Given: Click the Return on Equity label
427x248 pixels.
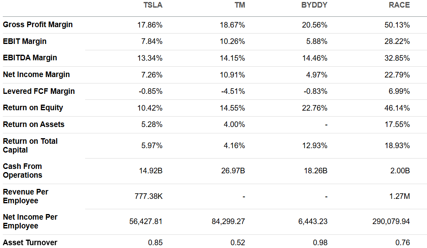Looking at the screenshot, I should coord(33,108).
